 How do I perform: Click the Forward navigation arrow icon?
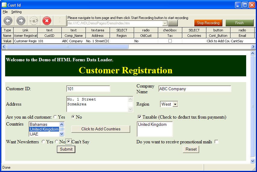point(21,21)
